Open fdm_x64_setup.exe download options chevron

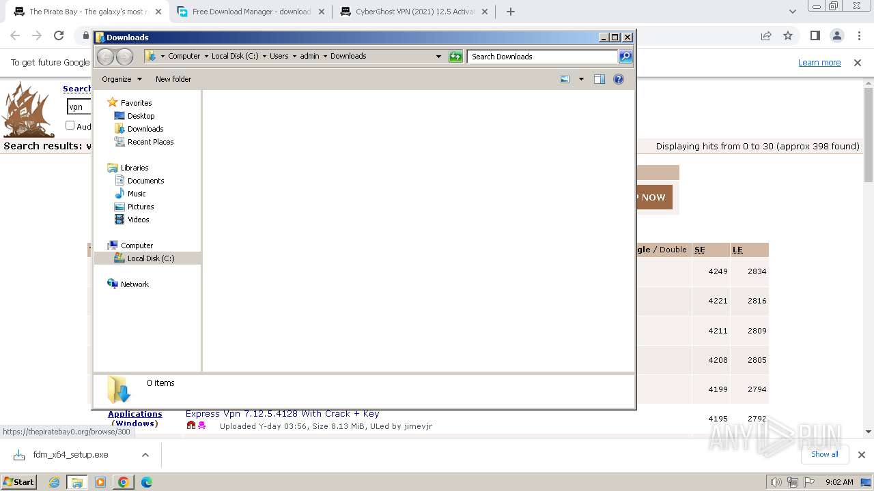click(145, 455)
